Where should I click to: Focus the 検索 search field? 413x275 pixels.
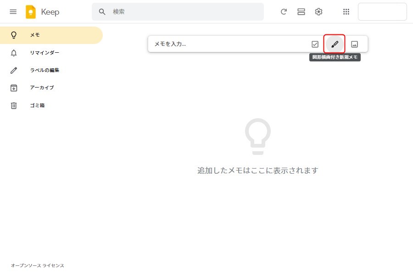point(184,12)
